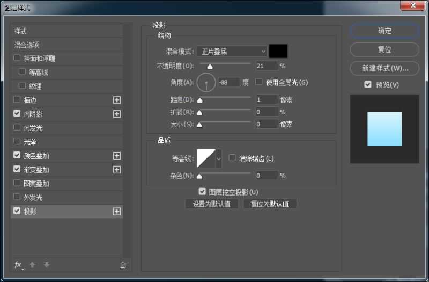Open 外发光 settings row
Image resolution: width=429 pixels, height=282 pixels.
66,197
